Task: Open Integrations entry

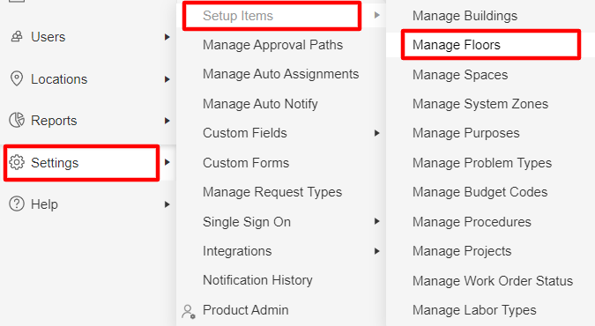Action: 237,251
